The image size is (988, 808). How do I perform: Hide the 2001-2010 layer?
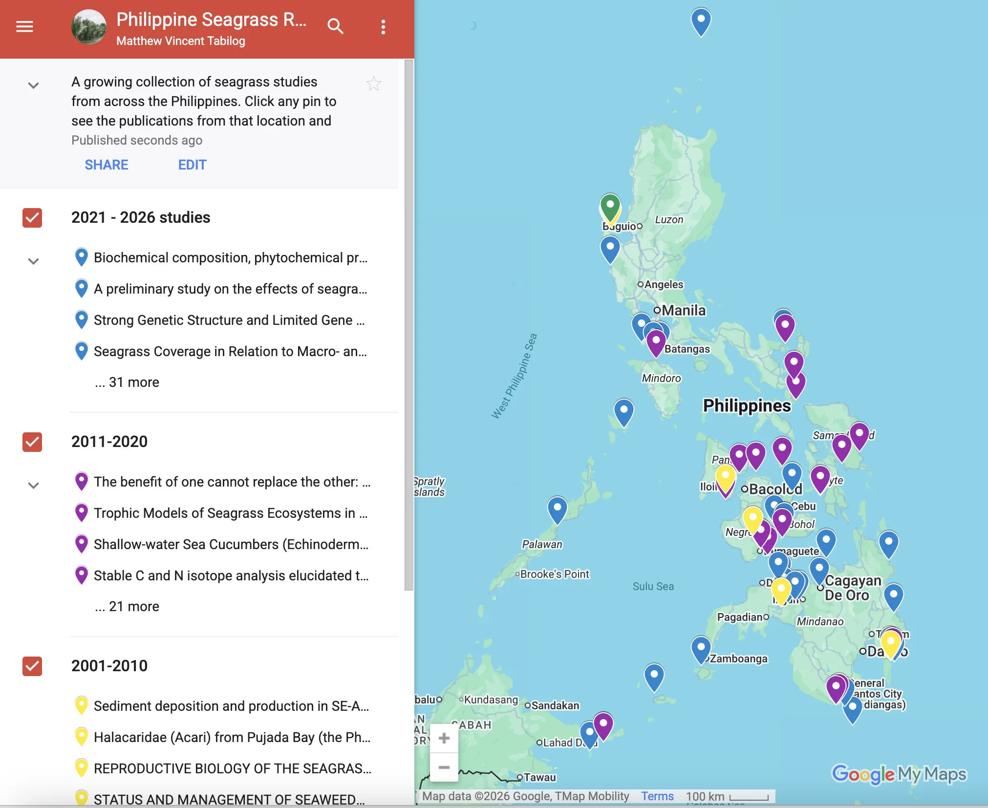click(32, 666)
